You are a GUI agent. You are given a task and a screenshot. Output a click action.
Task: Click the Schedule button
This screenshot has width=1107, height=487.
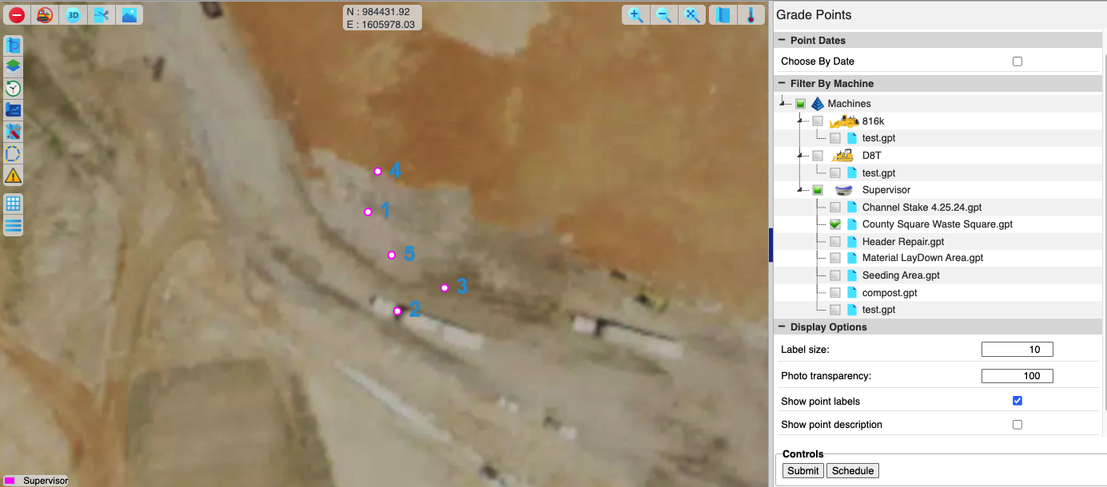[853, 471]
